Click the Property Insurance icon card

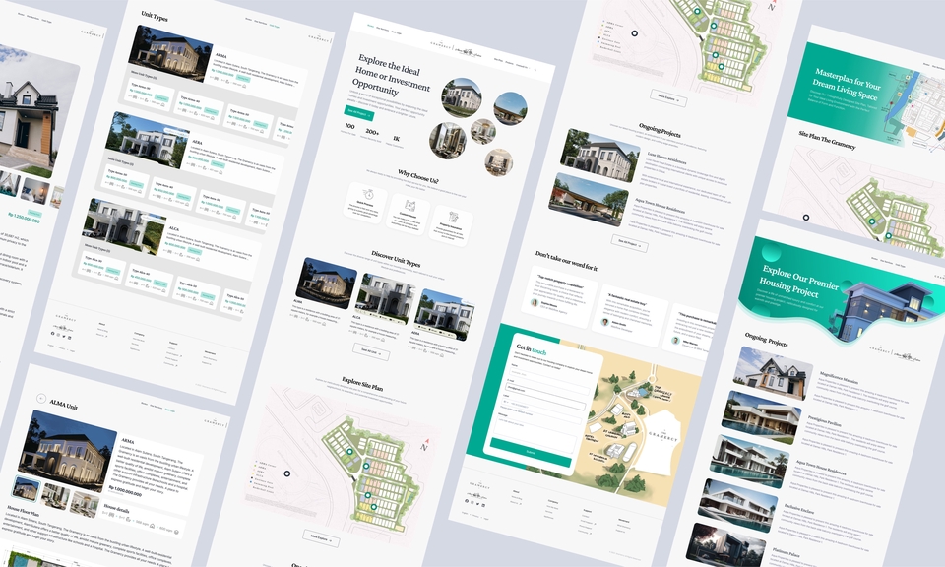click(452, 225)
